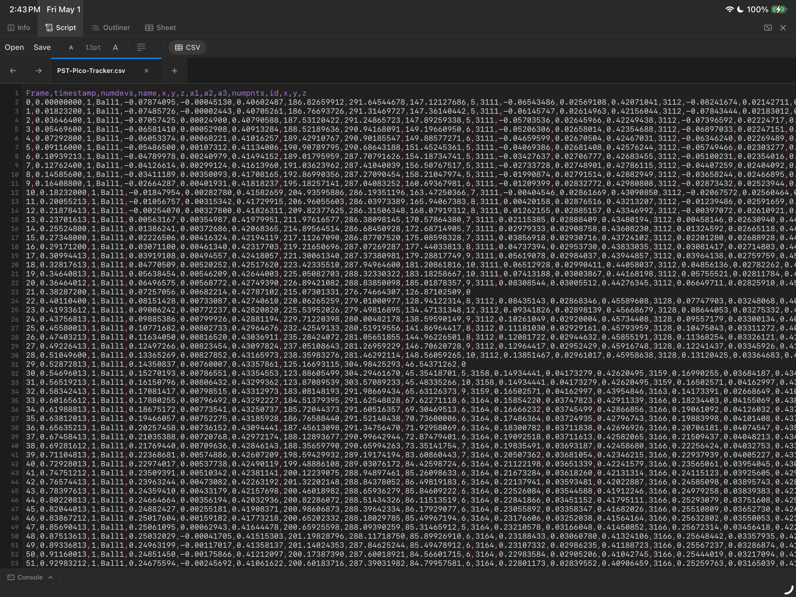Screen dimensions: 796x597
Task: Switch to the Script tab
Action: click(x=60, y=28)
